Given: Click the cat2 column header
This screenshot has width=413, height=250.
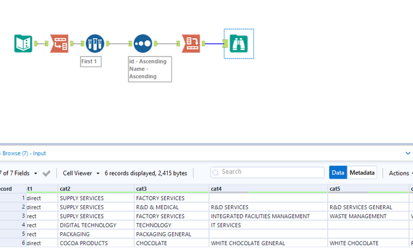Looking at the screenshot, I should 96,189.
